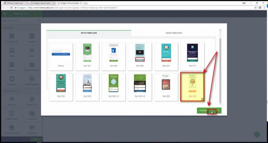Switch to API Keys MailChimp browser tab

[x=15, y=3]
